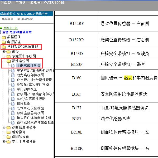Screen dimensions: 158x158
Task: Open the 电源插座 folder icon
Action: coord(4,42)
